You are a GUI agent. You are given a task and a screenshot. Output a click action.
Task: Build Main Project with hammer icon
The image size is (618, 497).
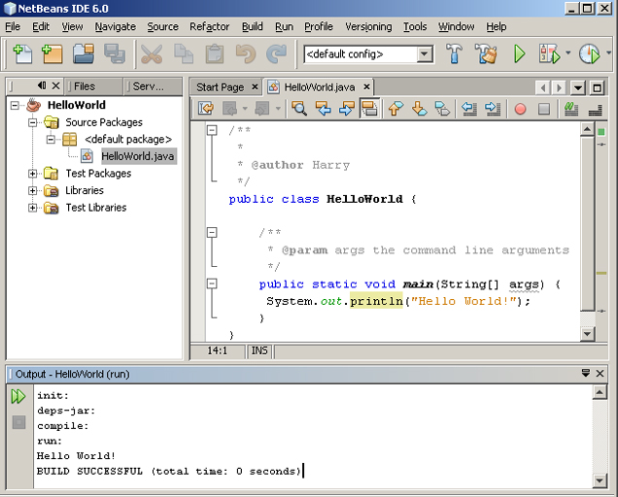point(454,54)
